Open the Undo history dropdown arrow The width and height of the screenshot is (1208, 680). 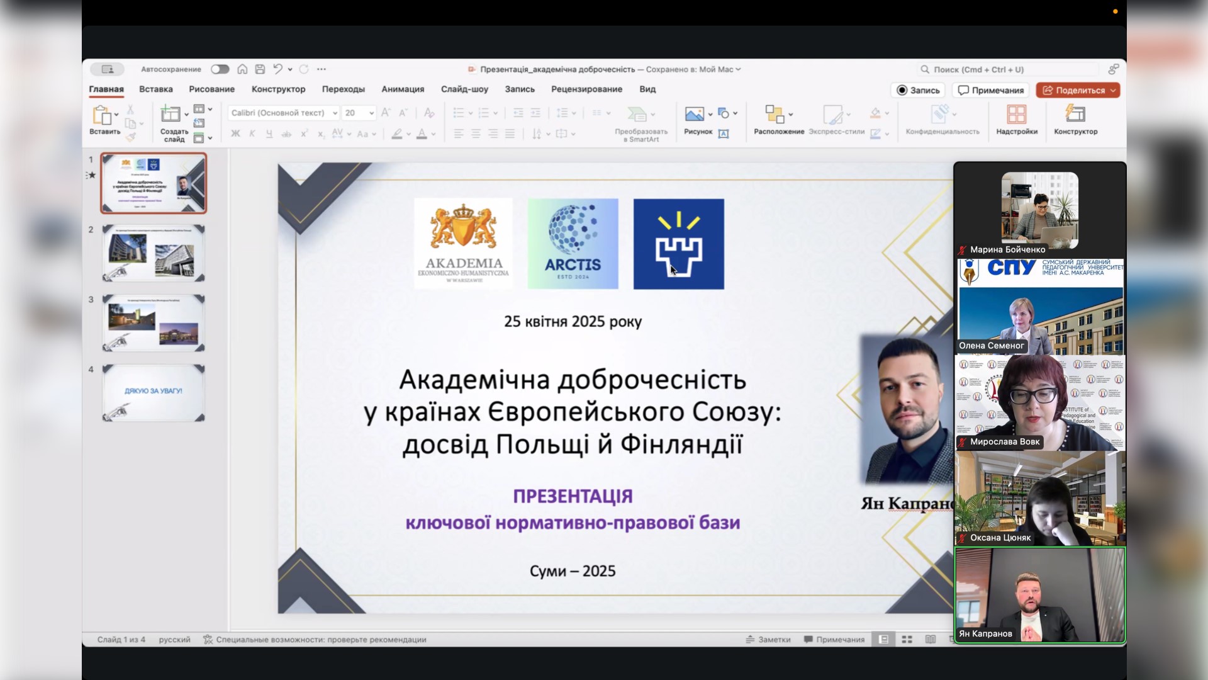pos(290,69)
